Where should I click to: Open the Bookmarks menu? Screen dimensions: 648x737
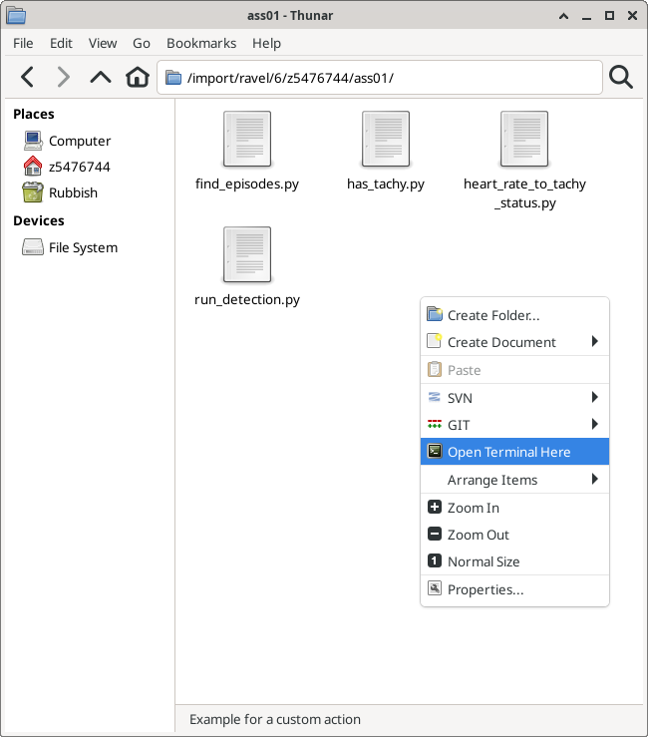coord(201,43)
